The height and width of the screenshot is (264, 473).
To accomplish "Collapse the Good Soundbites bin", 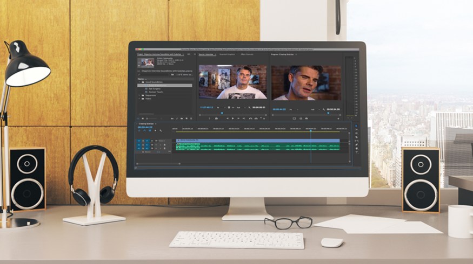I will coord(140,82).
